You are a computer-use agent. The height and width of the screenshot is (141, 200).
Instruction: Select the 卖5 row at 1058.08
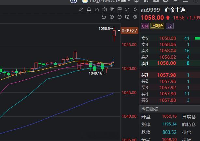[170, 38]
